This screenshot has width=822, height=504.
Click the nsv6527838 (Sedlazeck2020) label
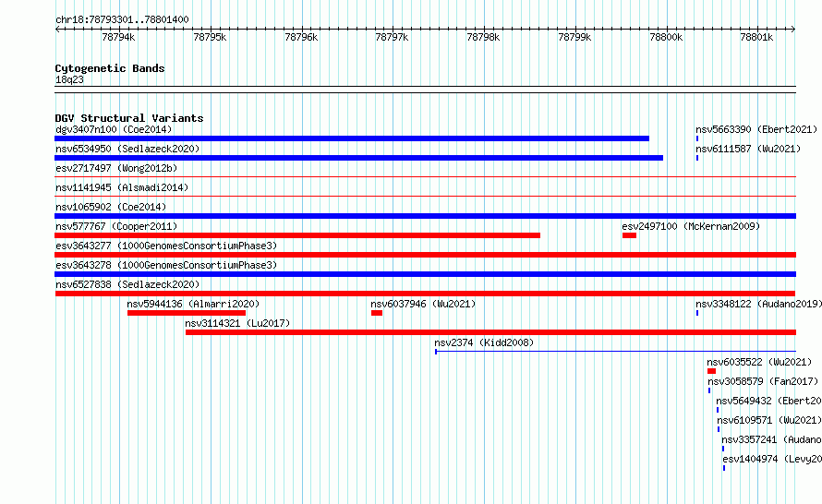click(x=127, y=284)
